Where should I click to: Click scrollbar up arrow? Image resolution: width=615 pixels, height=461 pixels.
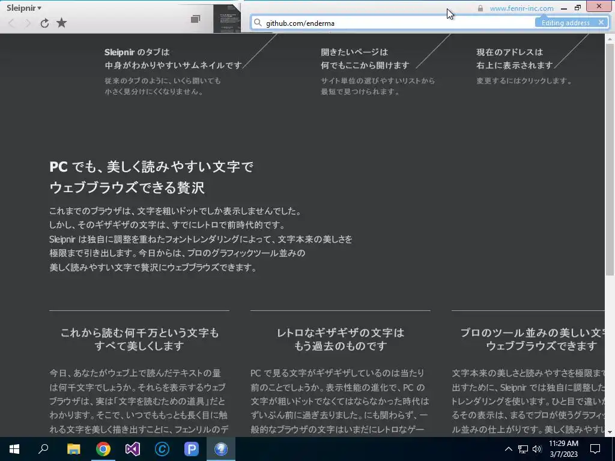(x=610, y=38)
